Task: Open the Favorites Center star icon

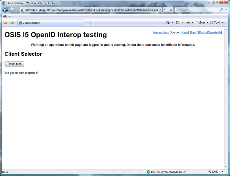Action: [x=5, y=23]
